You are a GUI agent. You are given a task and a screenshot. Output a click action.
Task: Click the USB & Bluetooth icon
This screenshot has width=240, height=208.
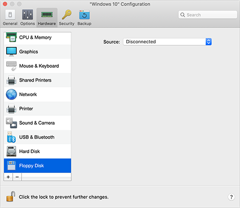(11, 137)
